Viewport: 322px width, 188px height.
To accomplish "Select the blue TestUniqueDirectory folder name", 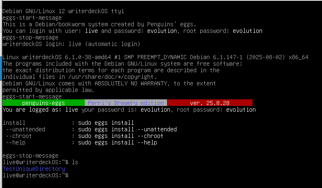I will click(34, 169).
